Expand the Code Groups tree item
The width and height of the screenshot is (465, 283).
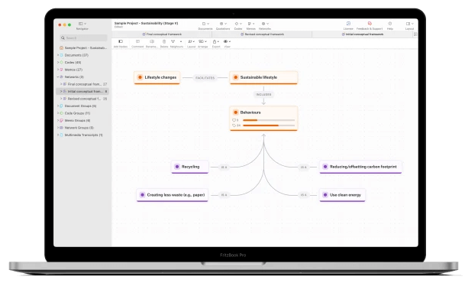pos(58,113)
